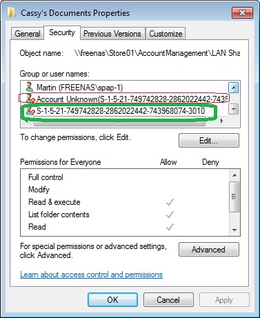Click the Cancel button
The height and width of the screenshot is (318, 260).
click(x=168, y=299)
